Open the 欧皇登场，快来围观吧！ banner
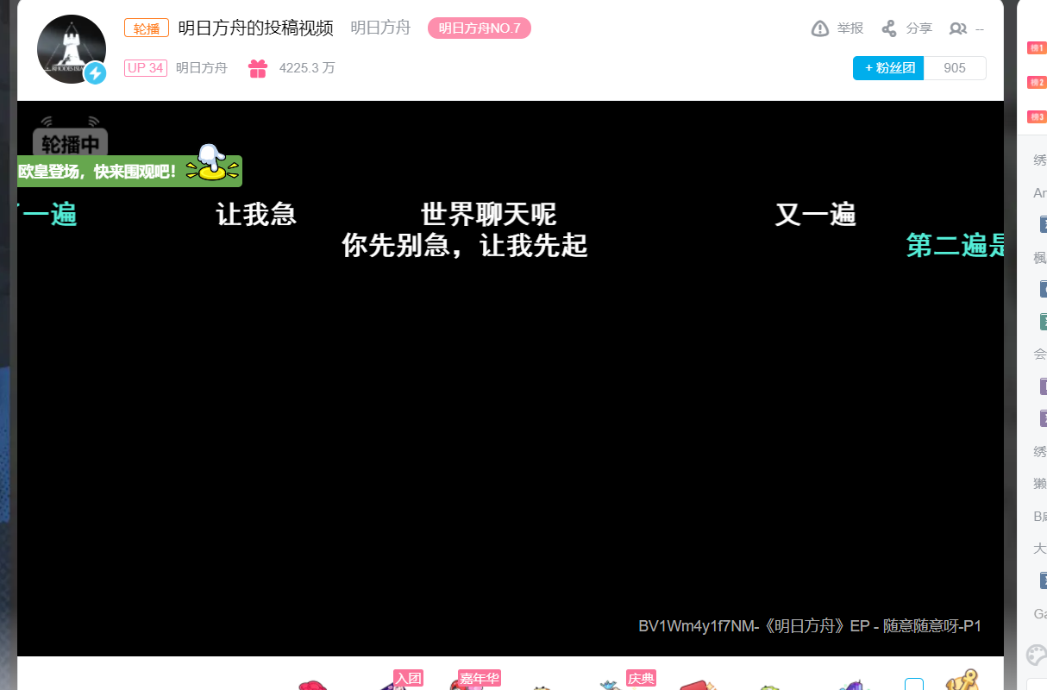Viewport: 1047px width, 690px height. pyautogui.click(x=129, y=172)
